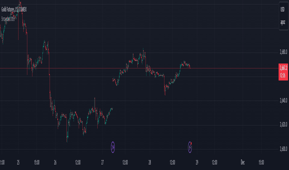The image size is (289, 170).
Task: Click the 15:00 label near Dec
Action: (x=261, y=162)
